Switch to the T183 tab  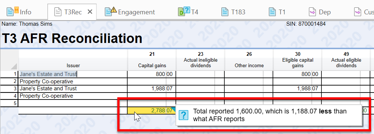(x=233, y=12)
